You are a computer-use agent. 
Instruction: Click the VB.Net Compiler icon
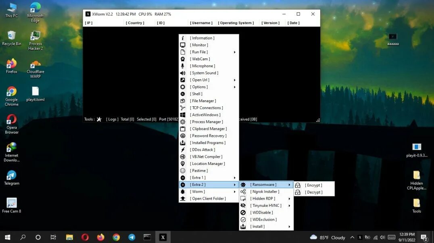pos(183,157)
